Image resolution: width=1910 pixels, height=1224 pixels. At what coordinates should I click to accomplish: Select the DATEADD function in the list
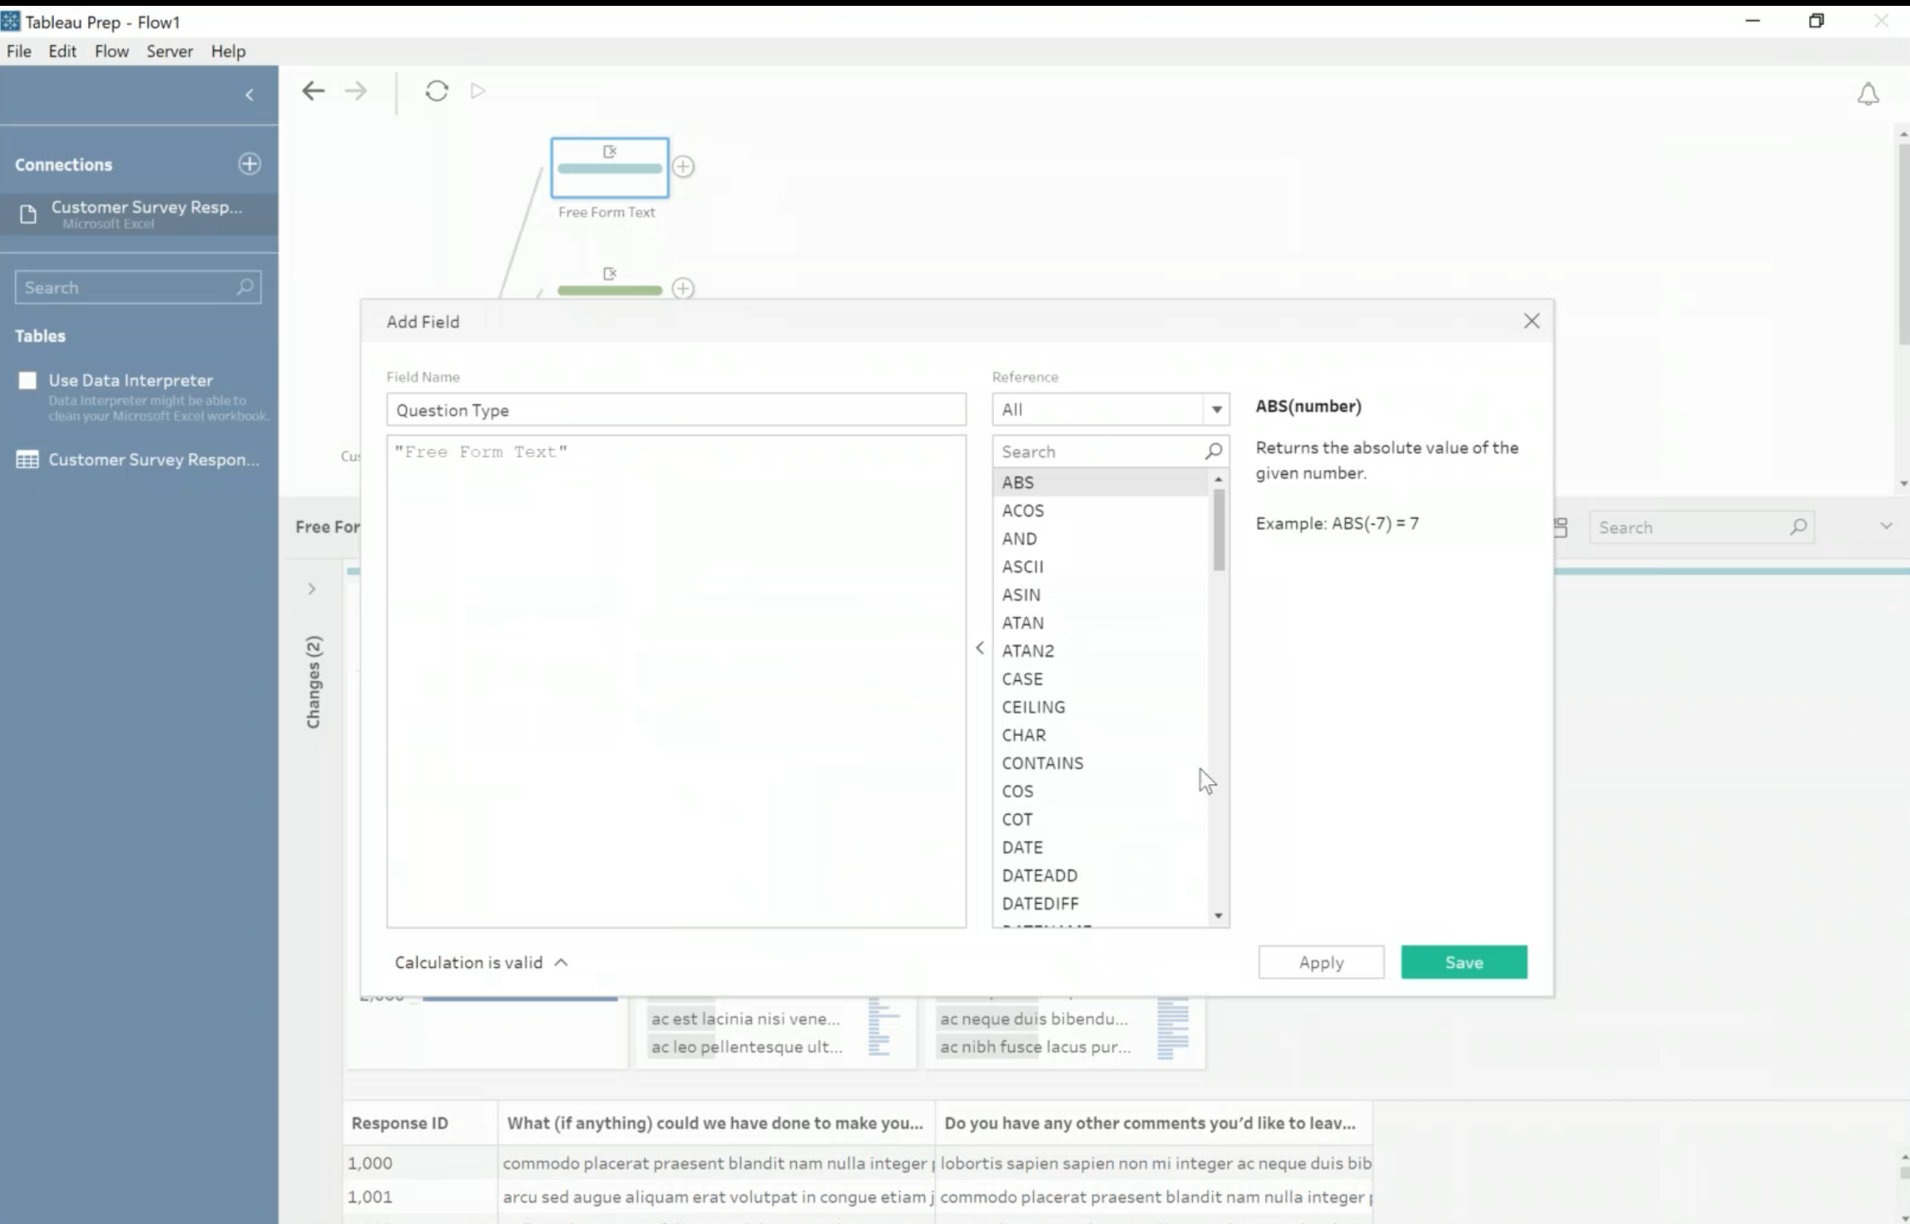click(1100, 876)
